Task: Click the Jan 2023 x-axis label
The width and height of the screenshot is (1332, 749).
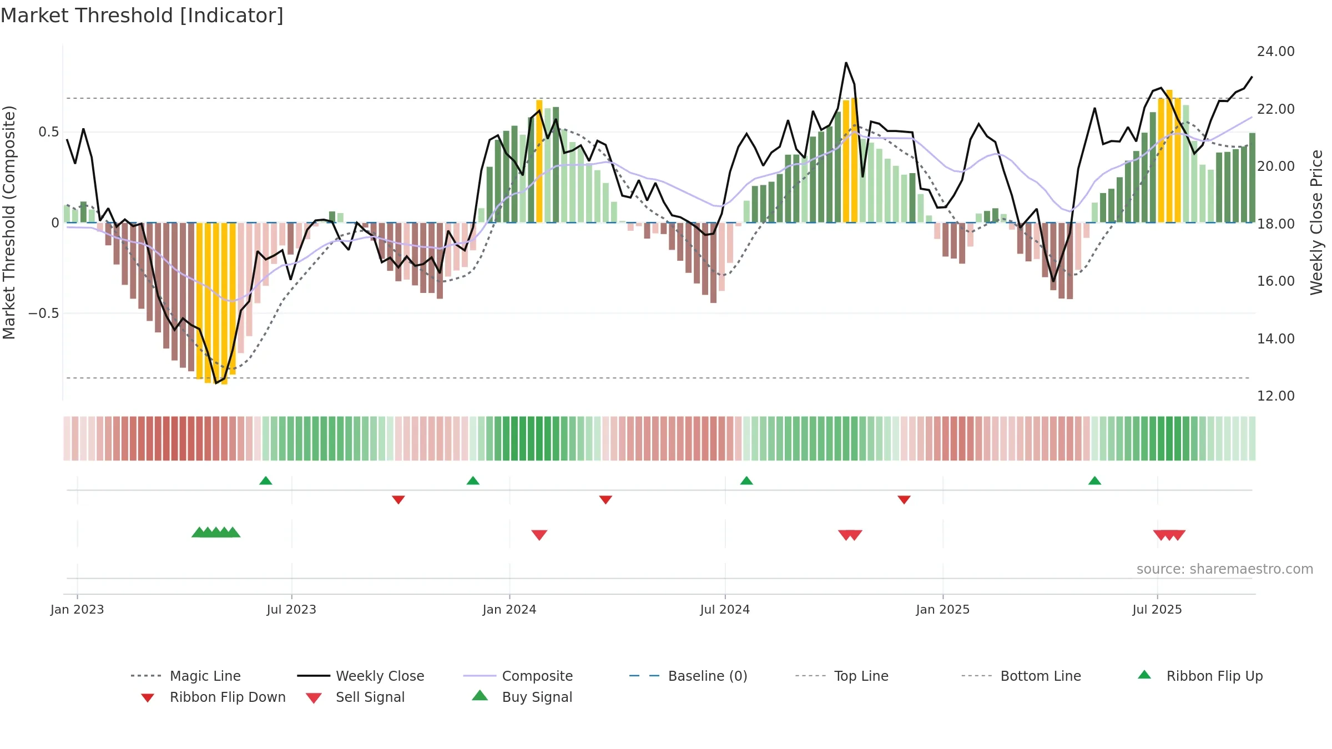Action: click(77, 609)
